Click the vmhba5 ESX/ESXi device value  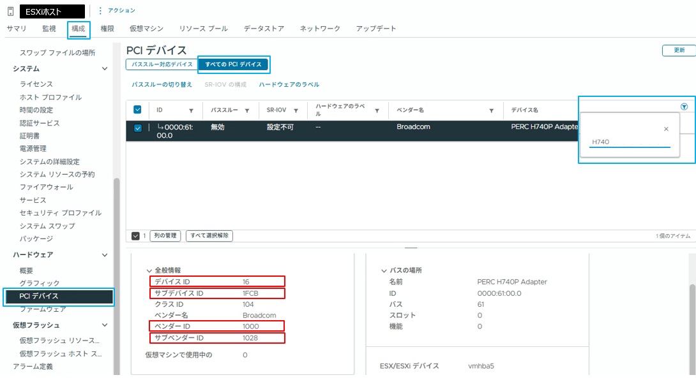pyautogui.click(x=481, y=366)
